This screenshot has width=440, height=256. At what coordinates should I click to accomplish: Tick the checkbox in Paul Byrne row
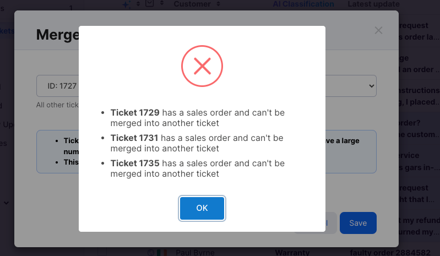click(x=102, y=252)
